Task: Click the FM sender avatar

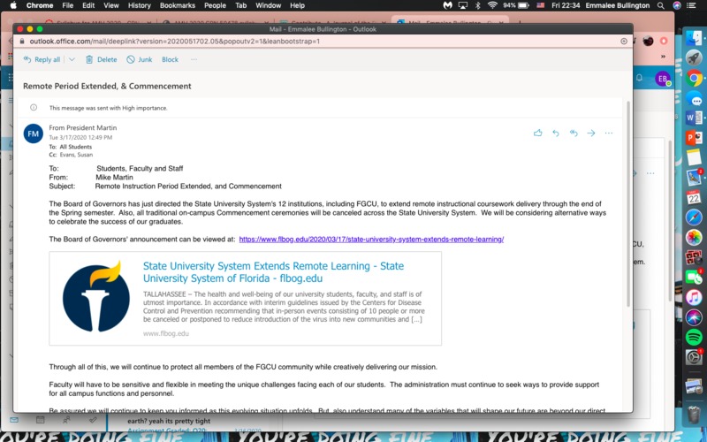Action: point(34,133)
